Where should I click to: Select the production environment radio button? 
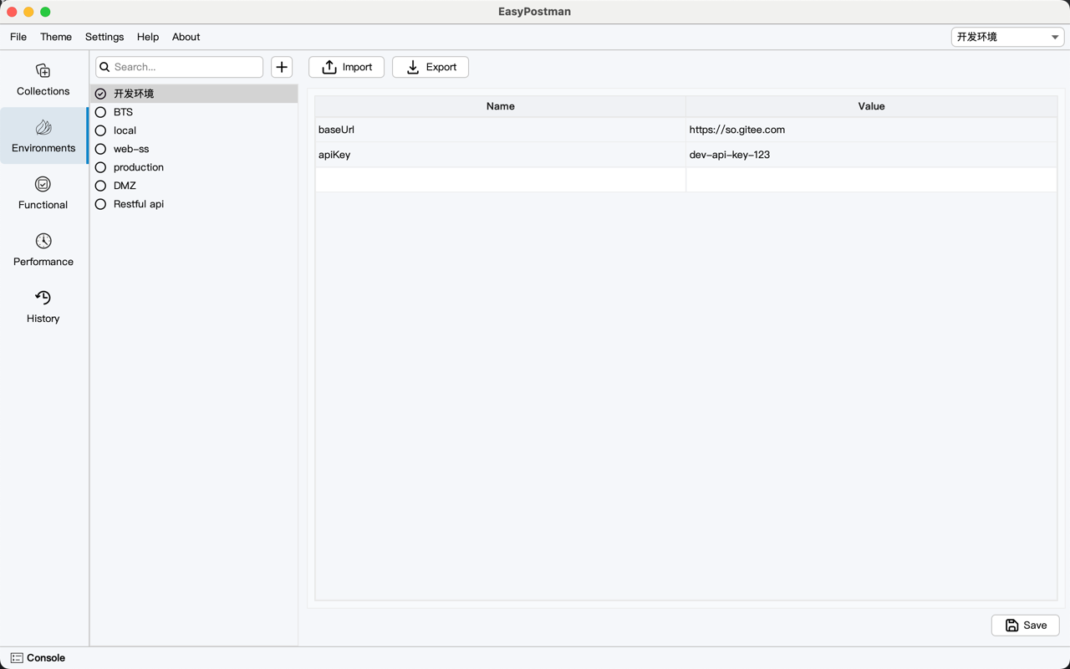tap(100, 167)
